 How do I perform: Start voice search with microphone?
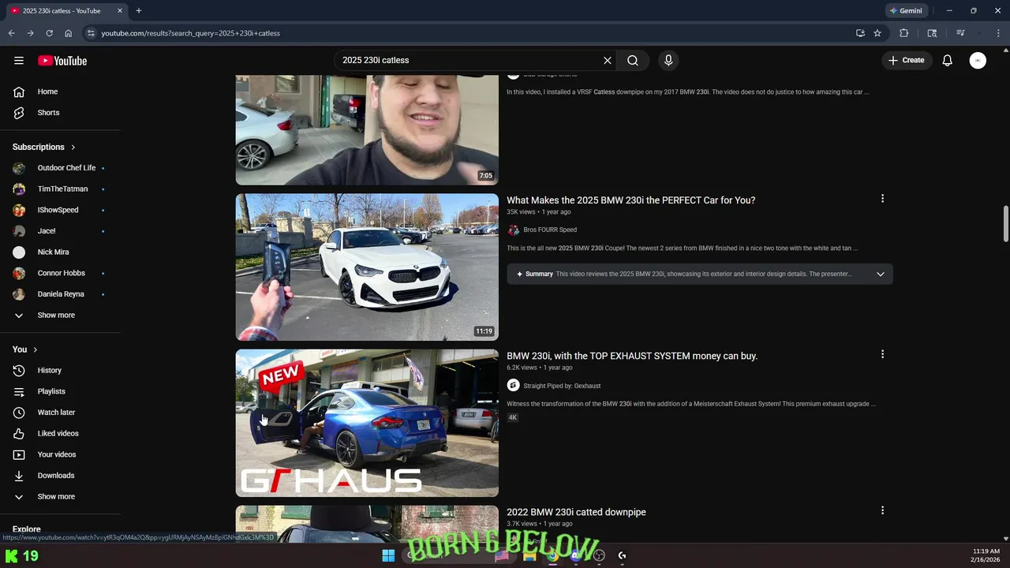point(668,61)
